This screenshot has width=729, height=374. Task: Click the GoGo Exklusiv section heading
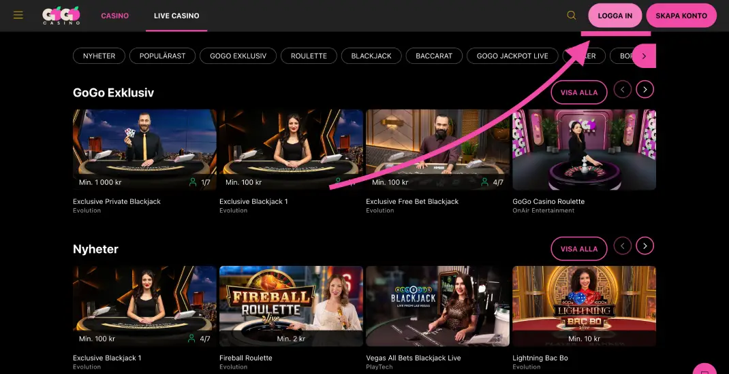(x=114, y=92)
